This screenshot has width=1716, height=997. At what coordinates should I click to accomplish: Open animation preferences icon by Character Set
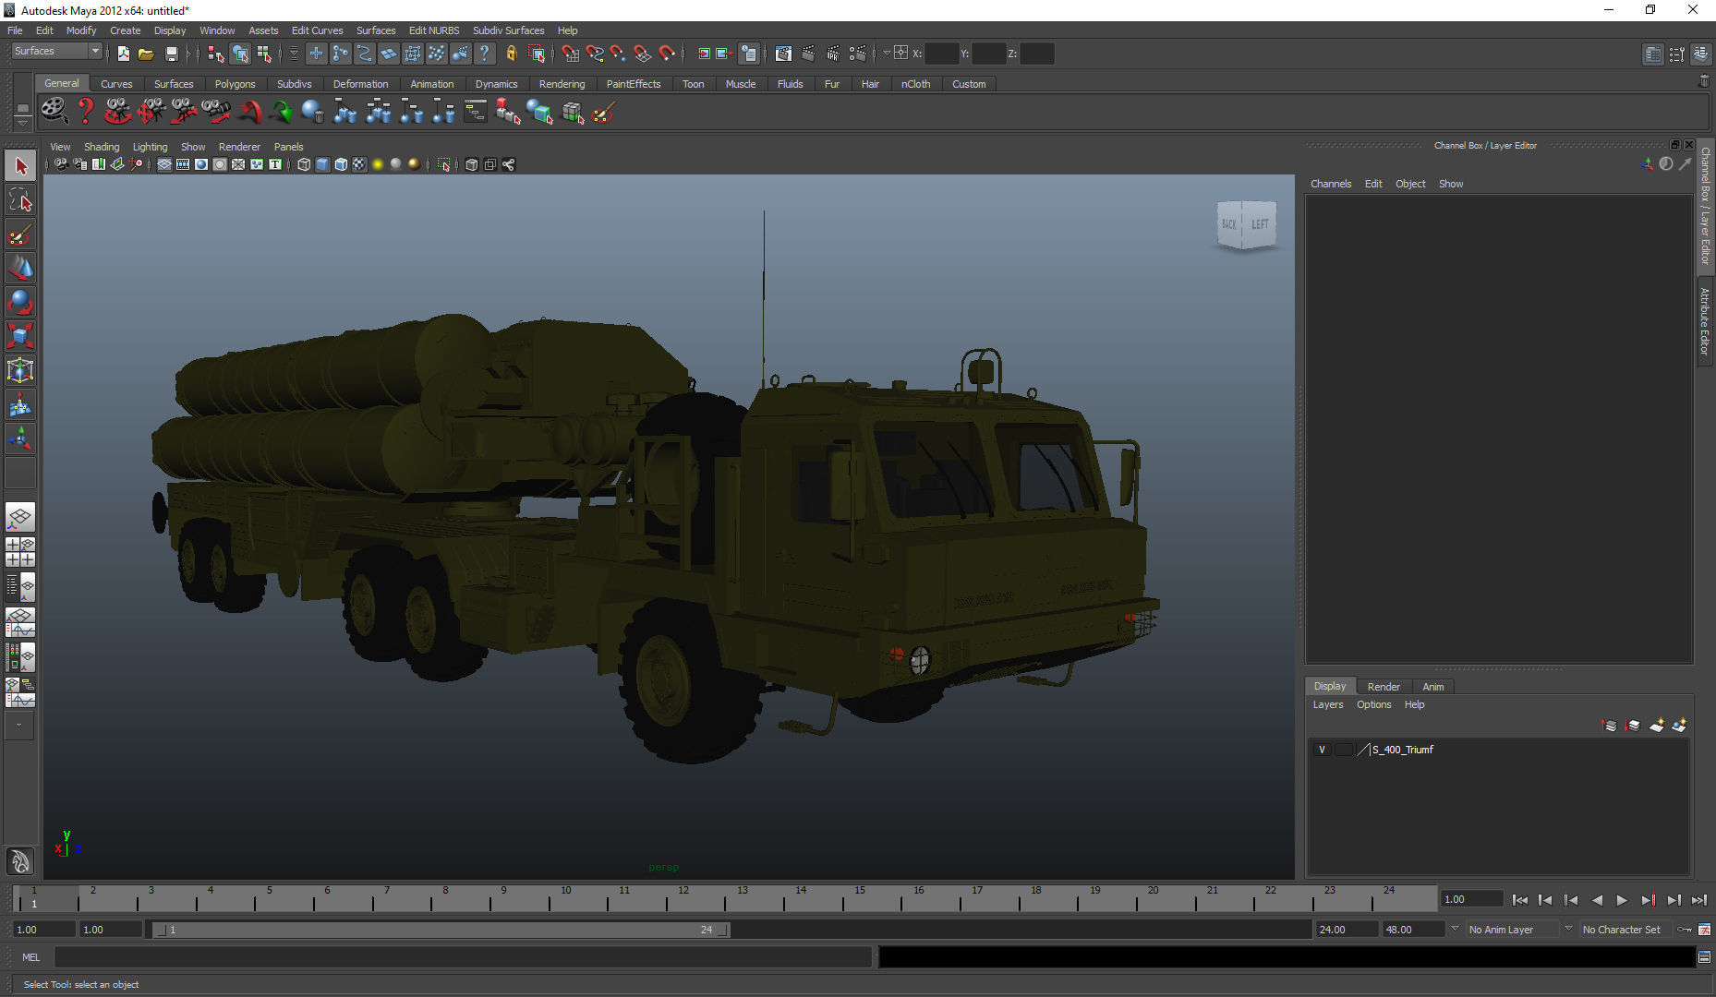pyautogui.click(x=1704, y=930)
